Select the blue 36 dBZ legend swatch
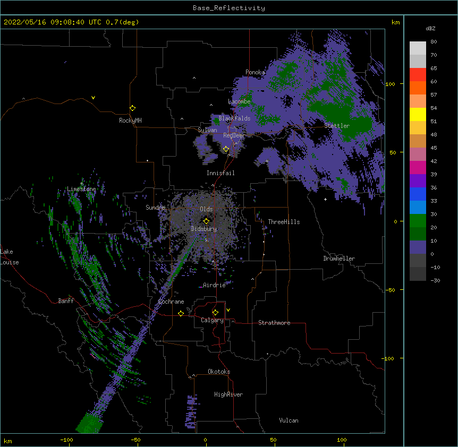This screenshot has height=447, width=458. click(418, 194)
